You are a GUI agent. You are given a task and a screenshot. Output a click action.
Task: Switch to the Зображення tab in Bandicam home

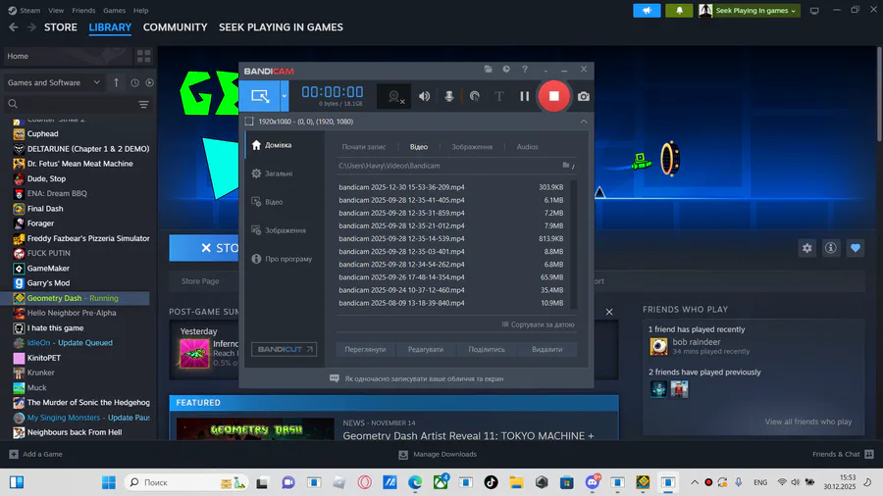pos(472,147)
